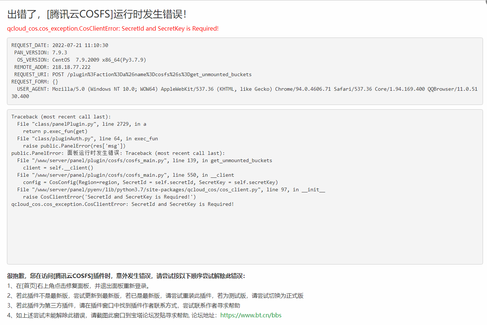Select the USER_AGENT Mozilla/5.0 line
The width and height of the screenshot is (487, 325).
[x=244, y=93]
